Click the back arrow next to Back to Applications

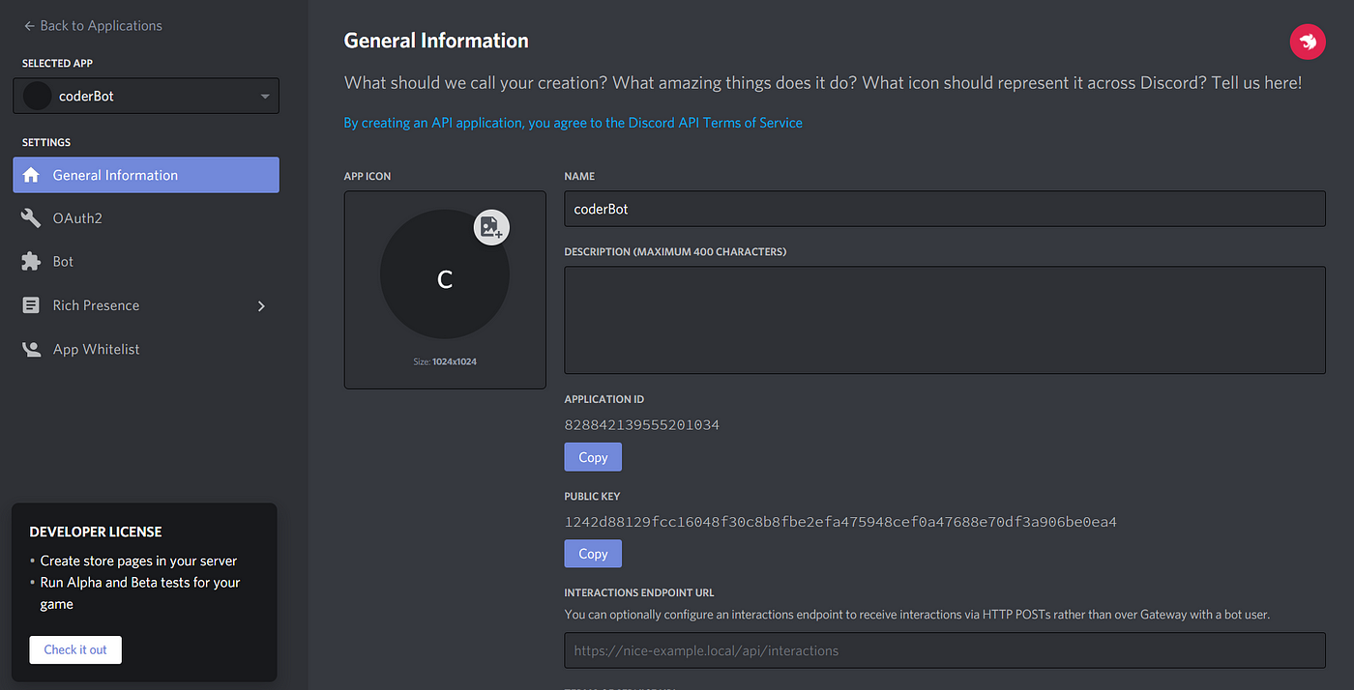29,26
